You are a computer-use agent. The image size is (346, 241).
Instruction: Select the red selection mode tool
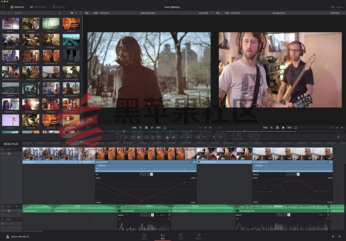(x=127, y=137)
